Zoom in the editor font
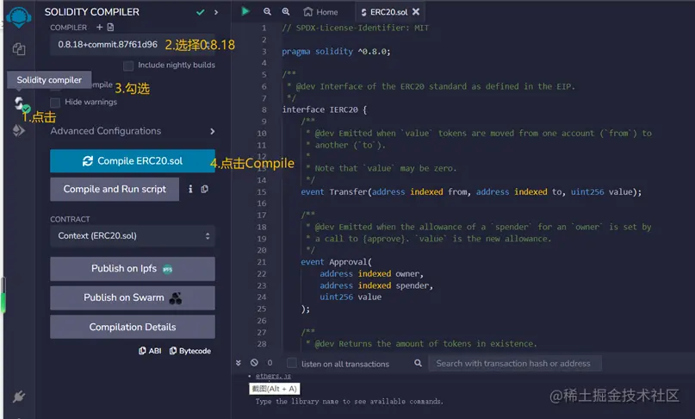This screenshot has height=419, width=695. pyautogui.click(x=286, y=12)
